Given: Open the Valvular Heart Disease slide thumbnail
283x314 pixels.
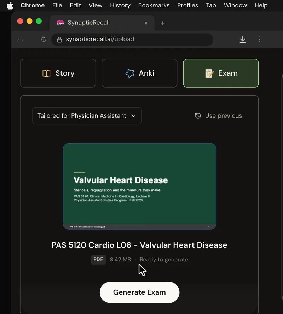Looking at the screenshot, I should 140,186.
